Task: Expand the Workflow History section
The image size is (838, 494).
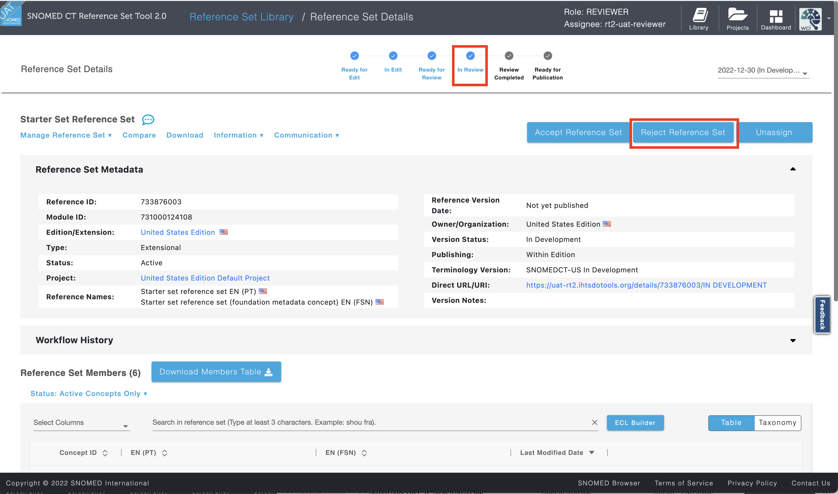Action: tap(793, 340)
